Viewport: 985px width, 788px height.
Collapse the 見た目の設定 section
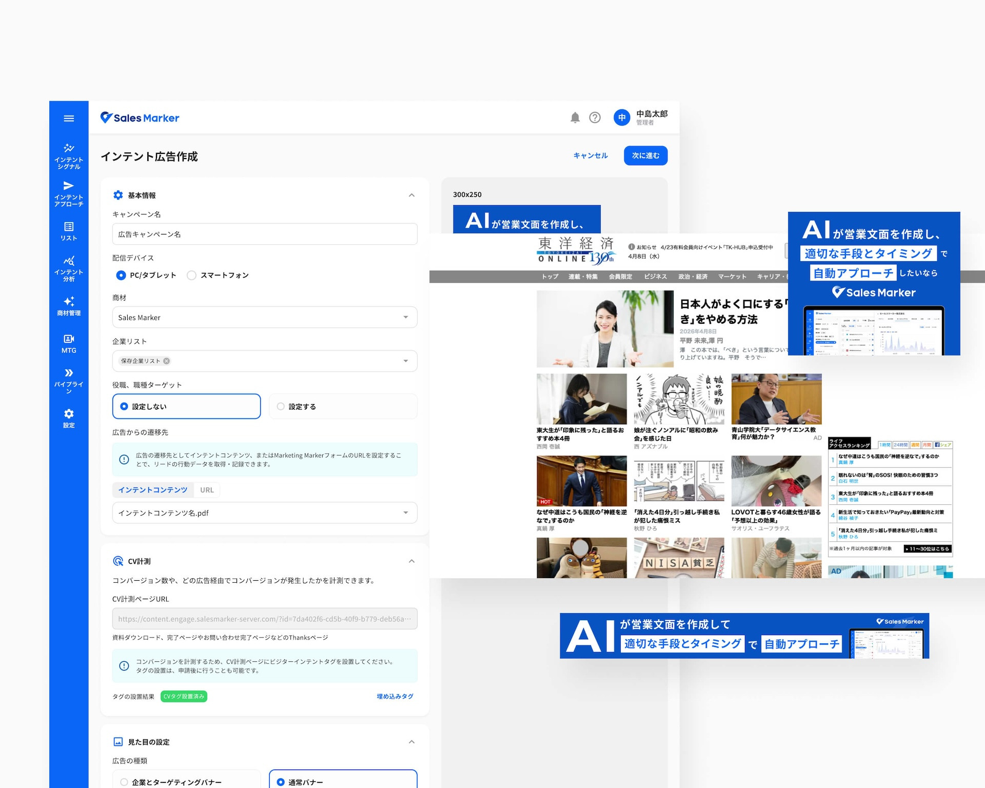tap(411, 742)
